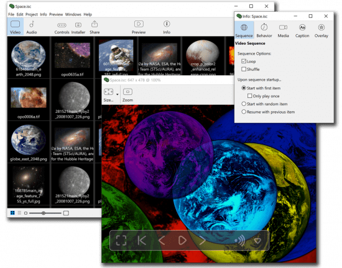This screenshot has height=268, width=342.
Task: Uncheck the Loop checkbox
Action: [244, 61]
